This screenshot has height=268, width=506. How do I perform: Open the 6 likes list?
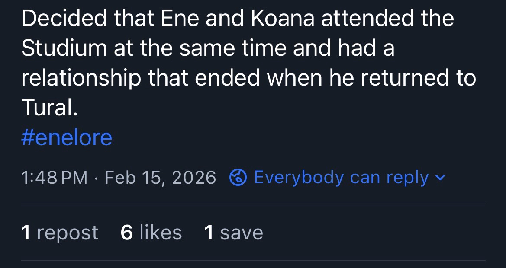(151, 233)
